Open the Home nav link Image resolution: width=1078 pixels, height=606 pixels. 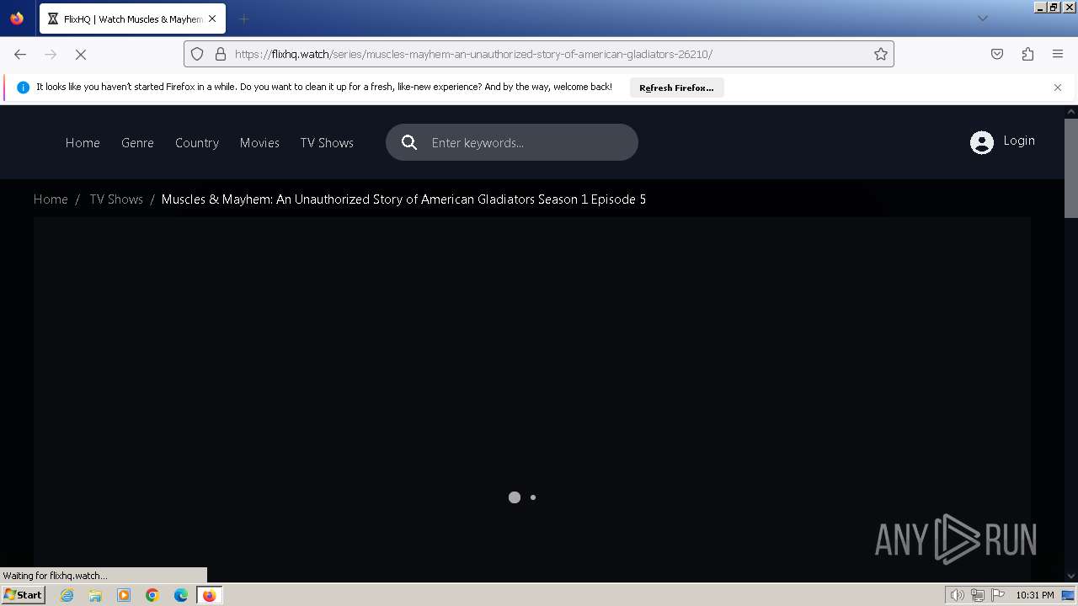[x=83, y=143]
